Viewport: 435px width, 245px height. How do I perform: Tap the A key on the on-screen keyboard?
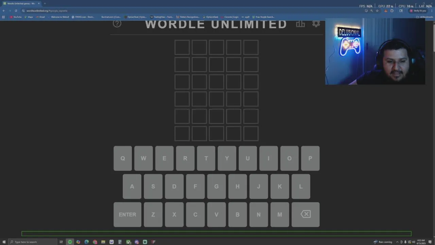click(x=132, y=186)
